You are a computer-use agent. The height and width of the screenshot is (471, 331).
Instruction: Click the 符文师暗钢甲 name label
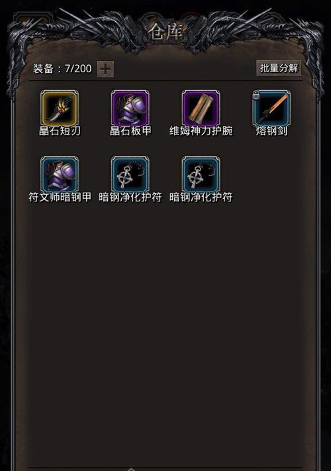pos(60,197)
